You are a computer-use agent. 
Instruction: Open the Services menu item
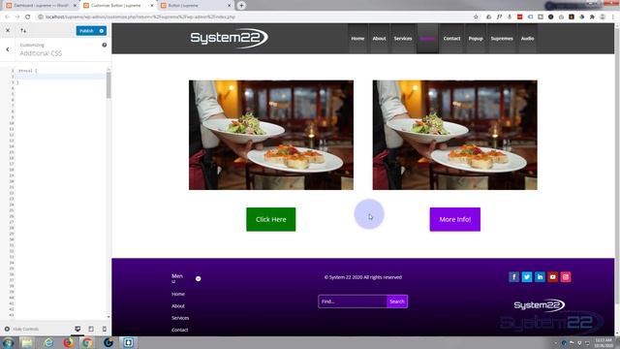tap(403, 39)
